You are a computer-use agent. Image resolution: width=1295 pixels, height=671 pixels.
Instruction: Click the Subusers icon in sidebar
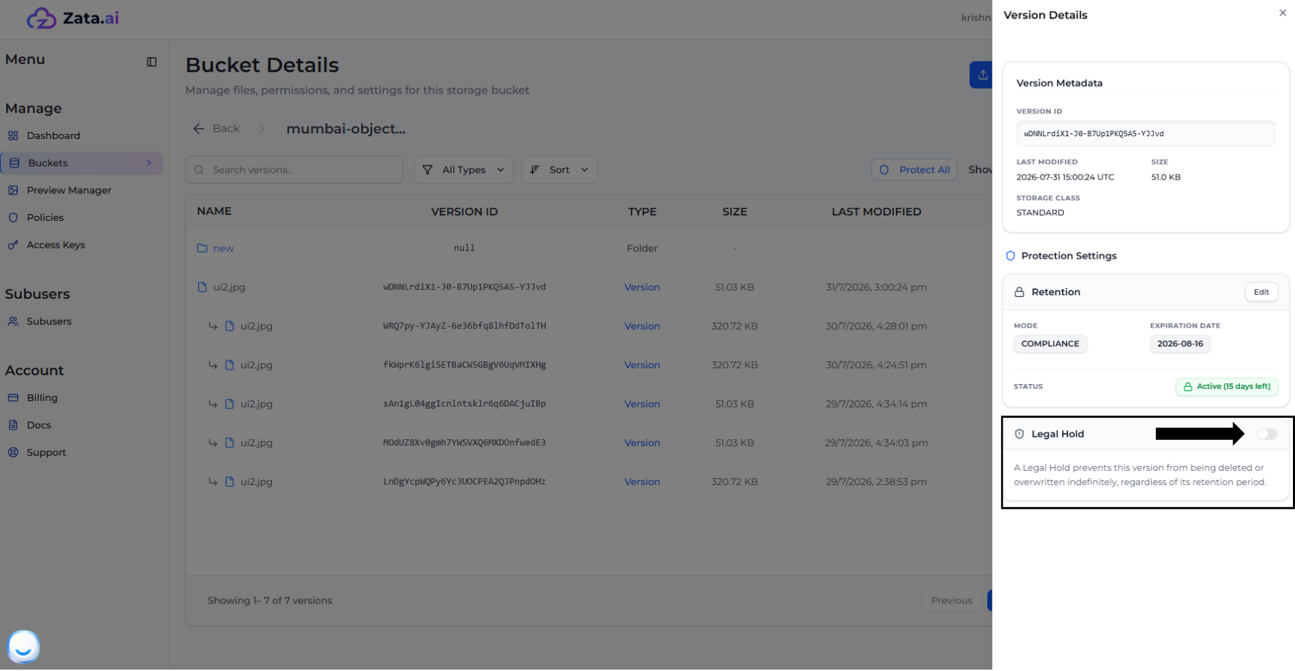(13, 321)
